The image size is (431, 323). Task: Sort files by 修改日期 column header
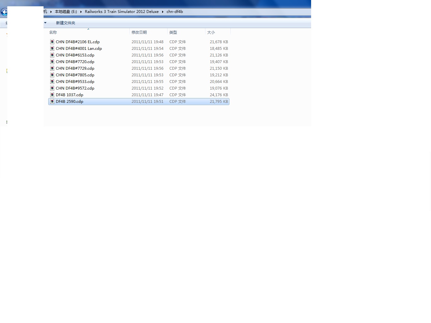click(139, 32)
